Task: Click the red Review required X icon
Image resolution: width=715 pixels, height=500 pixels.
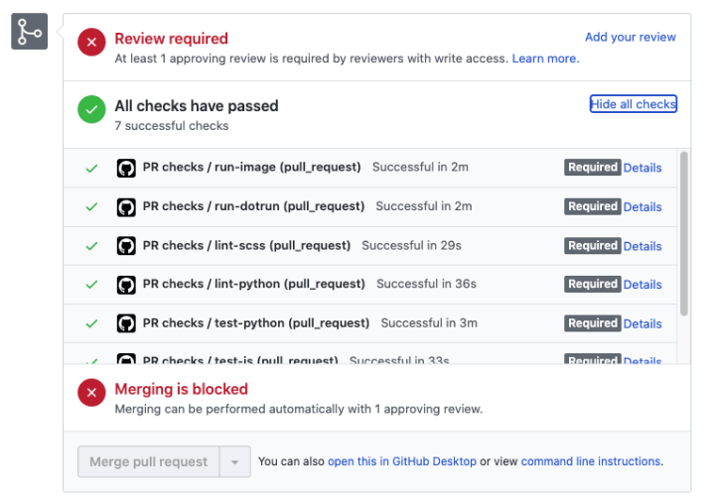Action: [92, 42]
